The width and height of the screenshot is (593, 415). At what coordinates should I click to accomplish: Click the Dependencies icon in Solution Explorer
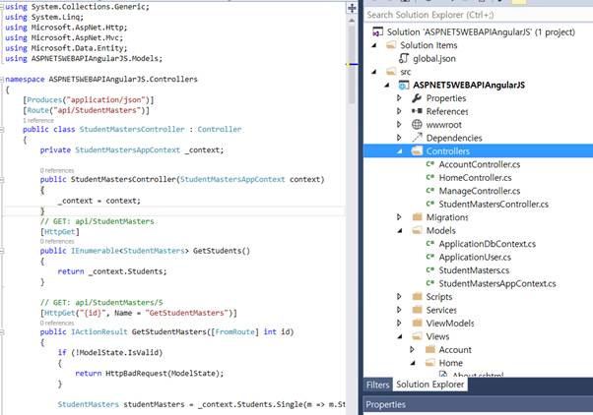(417, 138)
